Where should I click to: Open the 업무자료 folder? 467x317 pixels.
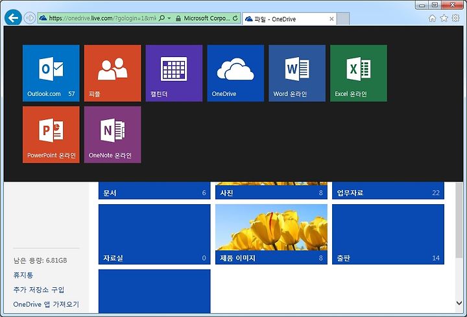point(388,191)
